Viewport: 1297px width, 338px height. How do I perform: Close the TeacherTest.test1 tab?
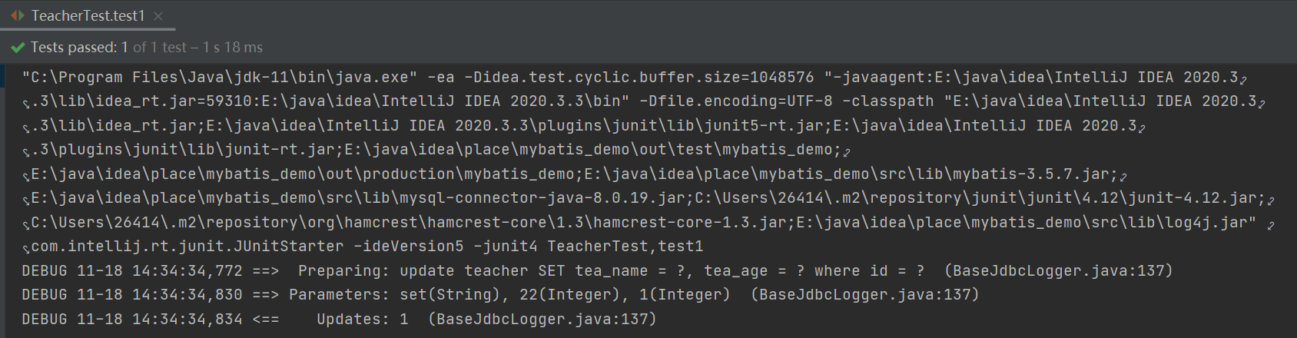158,16
